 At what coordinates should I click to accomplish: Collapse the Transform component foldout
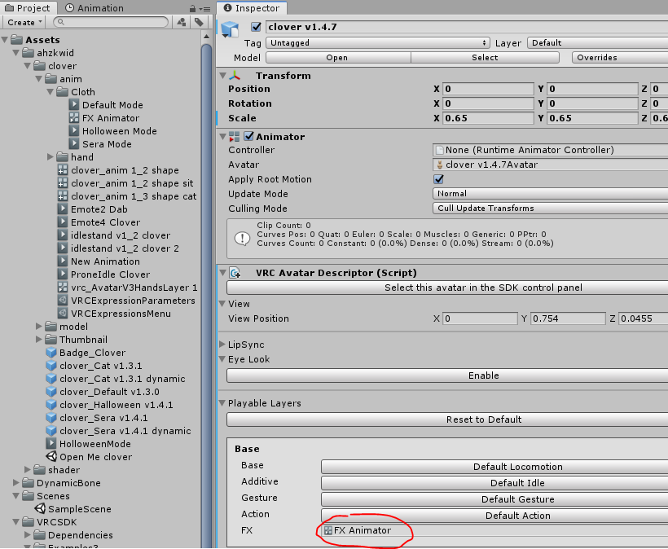(223, 76)
